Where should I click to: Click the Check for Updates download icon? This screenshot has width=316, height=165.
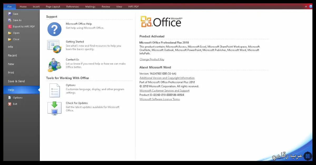(x=54, y=108)
